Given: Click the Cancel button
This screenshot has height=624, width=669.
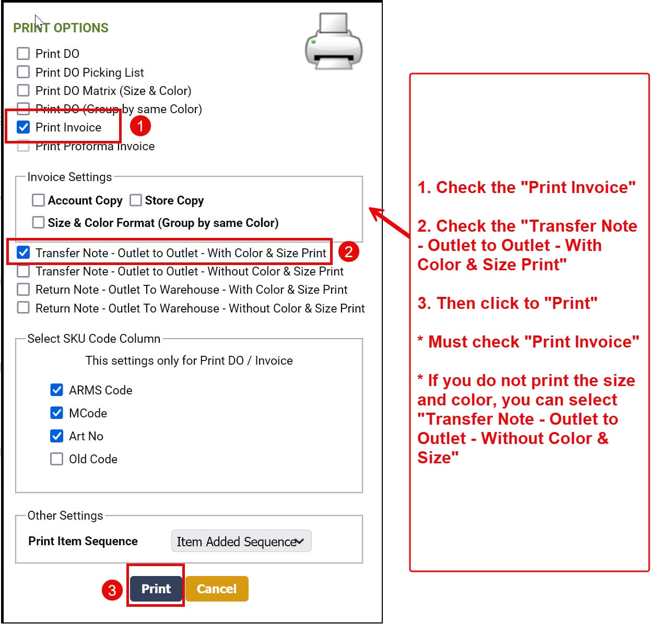Looking at the screenshot, I should (x=217, y=589).
